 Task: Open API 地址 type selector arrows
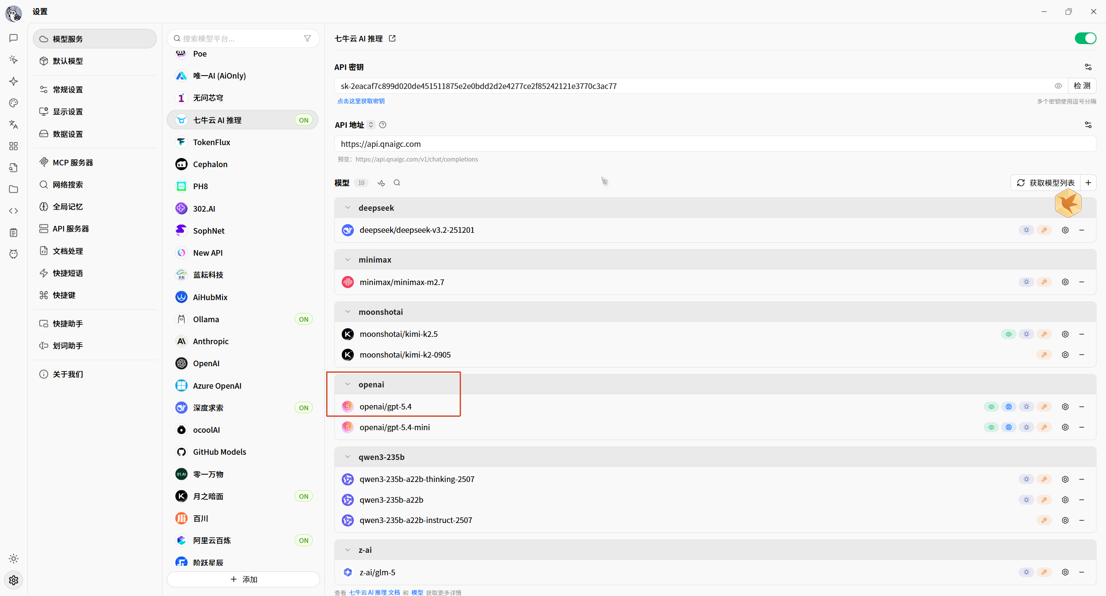coord(371,125)
